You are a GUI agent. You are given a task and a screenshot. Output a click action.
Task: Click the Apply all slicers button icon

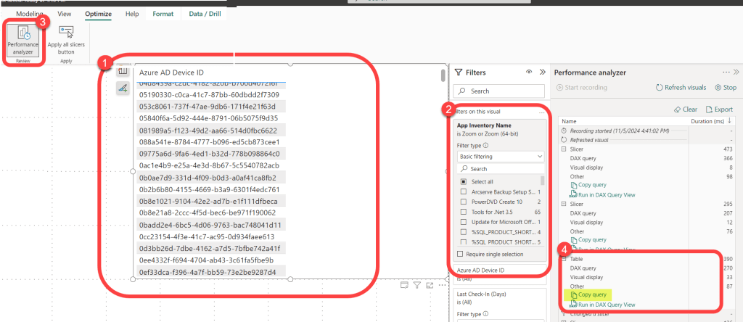pos(66,32)
